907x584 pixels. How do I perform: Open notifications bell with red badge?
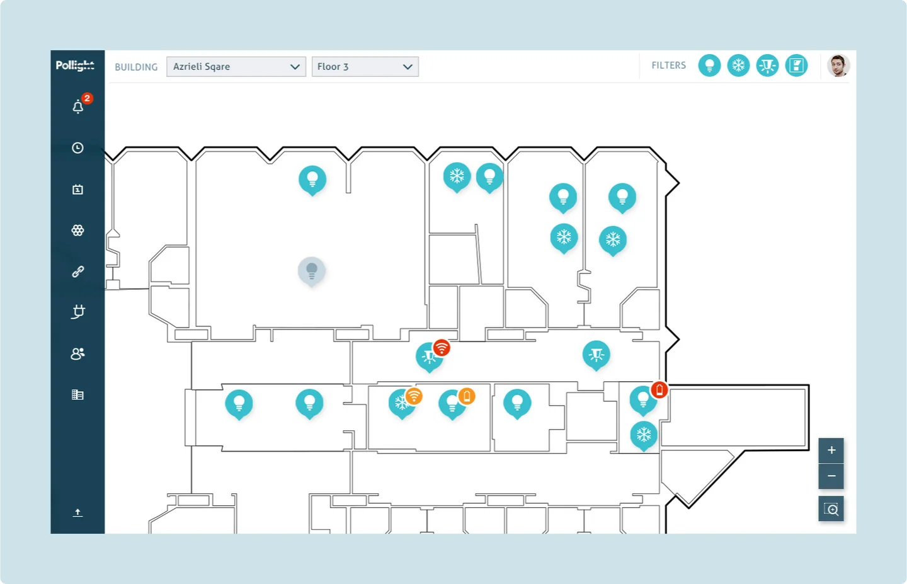78,106
